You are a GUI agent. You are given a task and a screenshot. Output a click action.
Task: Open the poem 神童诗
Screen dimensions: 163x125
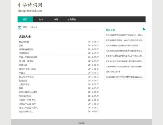pyautogui.click(x=22, y=73)
